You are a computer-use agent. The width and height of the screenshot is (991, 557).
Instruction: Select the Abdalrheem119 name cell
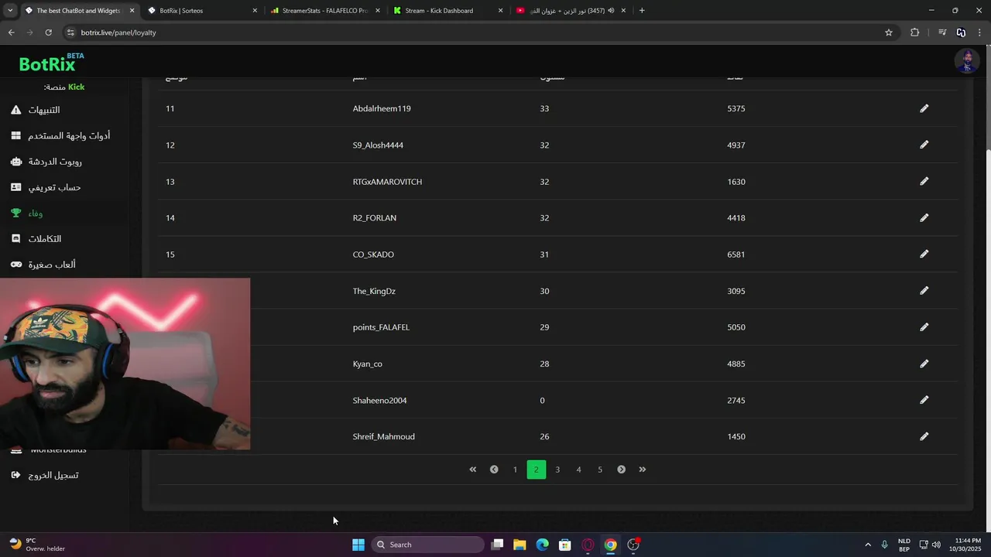click(382, 108)
